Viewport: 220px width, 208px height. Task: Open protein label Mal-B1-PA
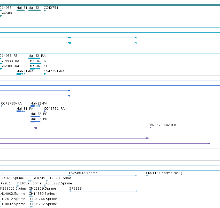point(25,109)
